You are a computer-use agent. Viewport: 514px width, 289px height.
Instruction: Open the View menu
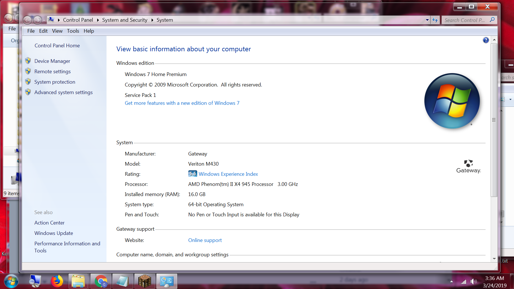[57, 31]
